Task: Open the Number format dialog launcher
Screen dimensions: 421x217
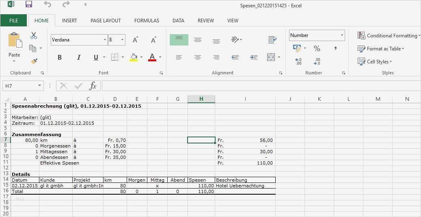Action: (343, 73)
